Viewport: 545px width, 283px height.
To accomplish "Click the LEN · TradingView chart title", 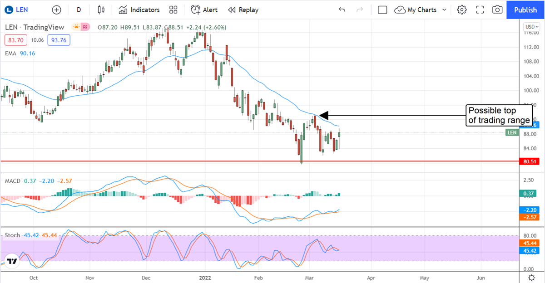I will (35, 27).
